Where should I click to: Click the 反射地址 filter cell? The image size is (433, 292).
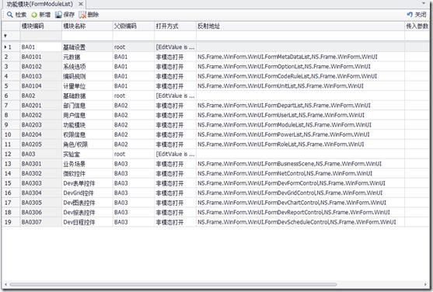pyautogui.click(x=300, y=36)
